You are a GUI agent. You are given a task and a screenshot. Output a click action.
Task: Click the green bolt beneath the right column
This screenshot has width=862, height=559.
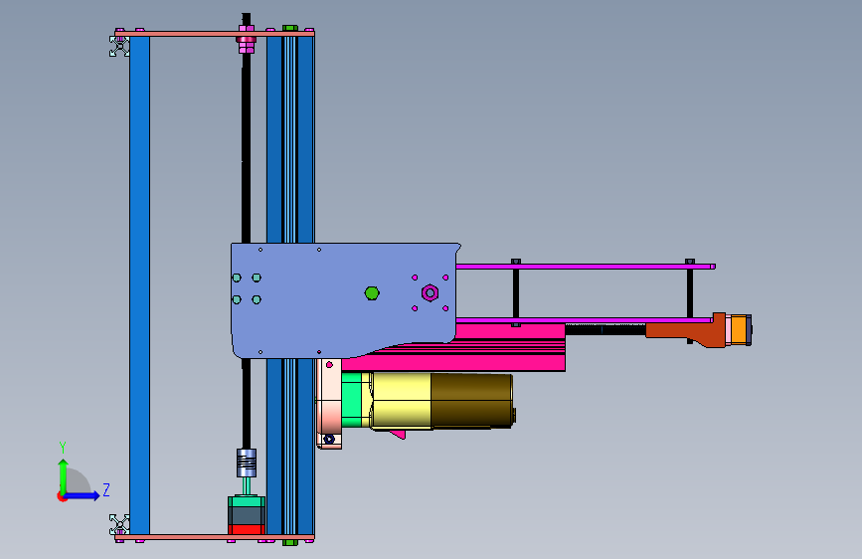coord(290,543)
